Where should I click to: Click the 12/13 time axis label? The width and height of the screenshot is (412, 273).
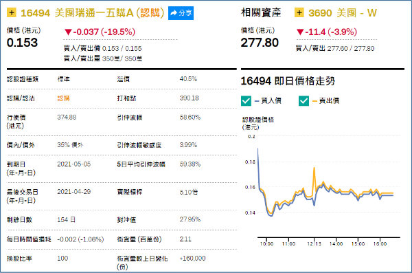pyautogui.click(x=314, y=244)
